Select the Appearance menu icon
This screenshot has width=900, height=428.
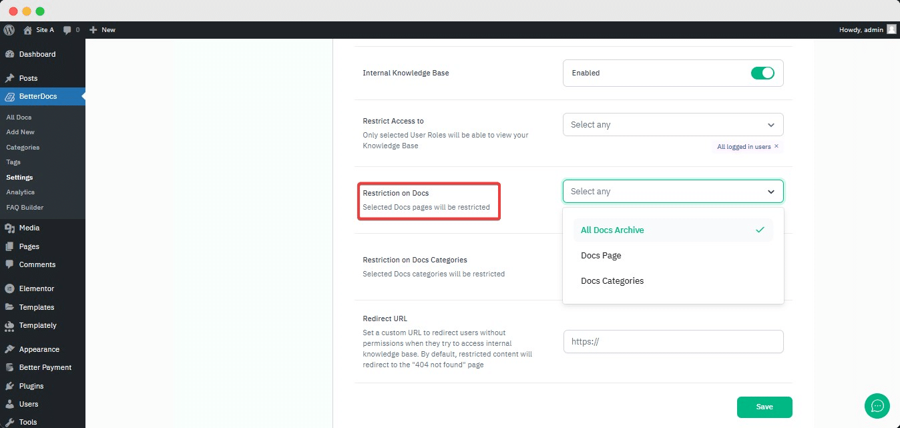click(x=11, y=349)
